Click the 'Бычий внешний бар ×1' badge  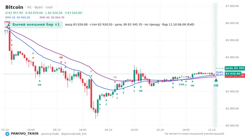pyautogui.click(x=34, y=25)
